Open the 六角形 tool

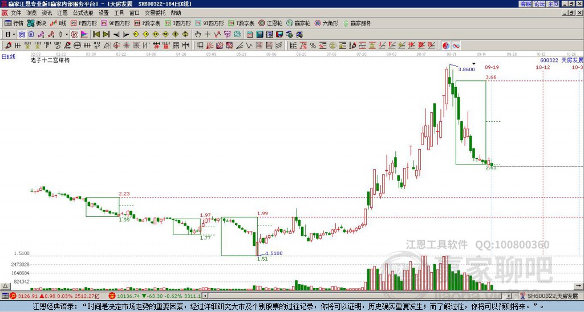[327, 23]
